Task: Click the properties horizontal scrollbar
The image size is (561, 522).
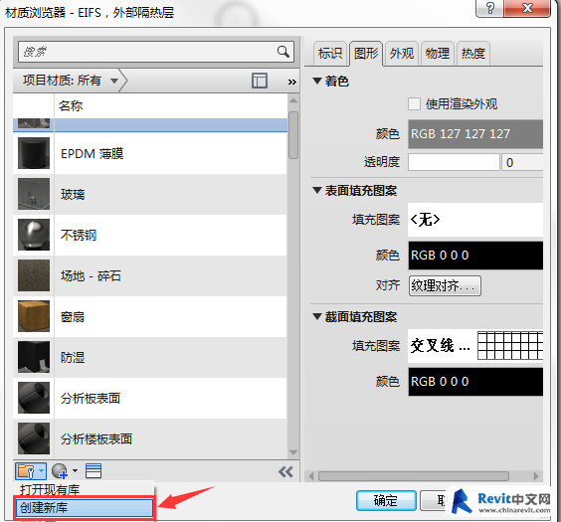Action: [414, 476]
